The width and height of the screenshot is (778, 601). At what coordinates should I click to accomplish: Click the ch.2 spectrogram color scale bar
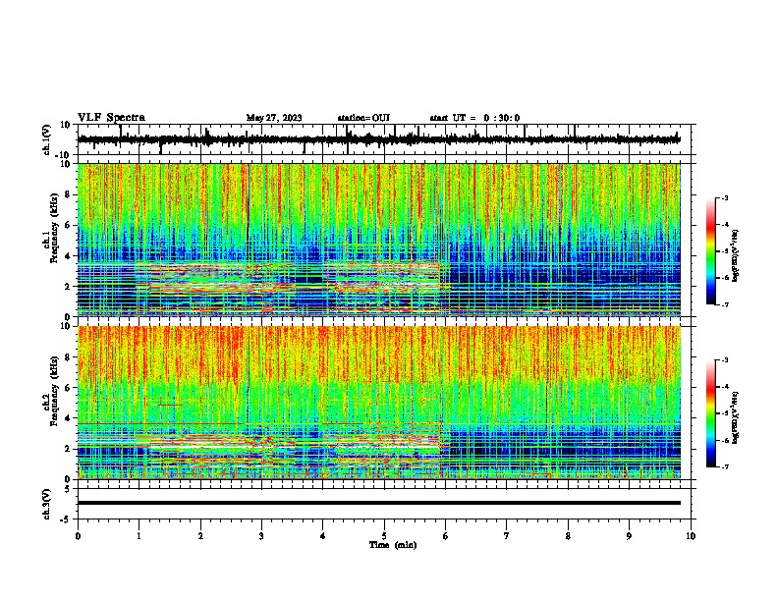pyautogui.click(x=711, y=413)
